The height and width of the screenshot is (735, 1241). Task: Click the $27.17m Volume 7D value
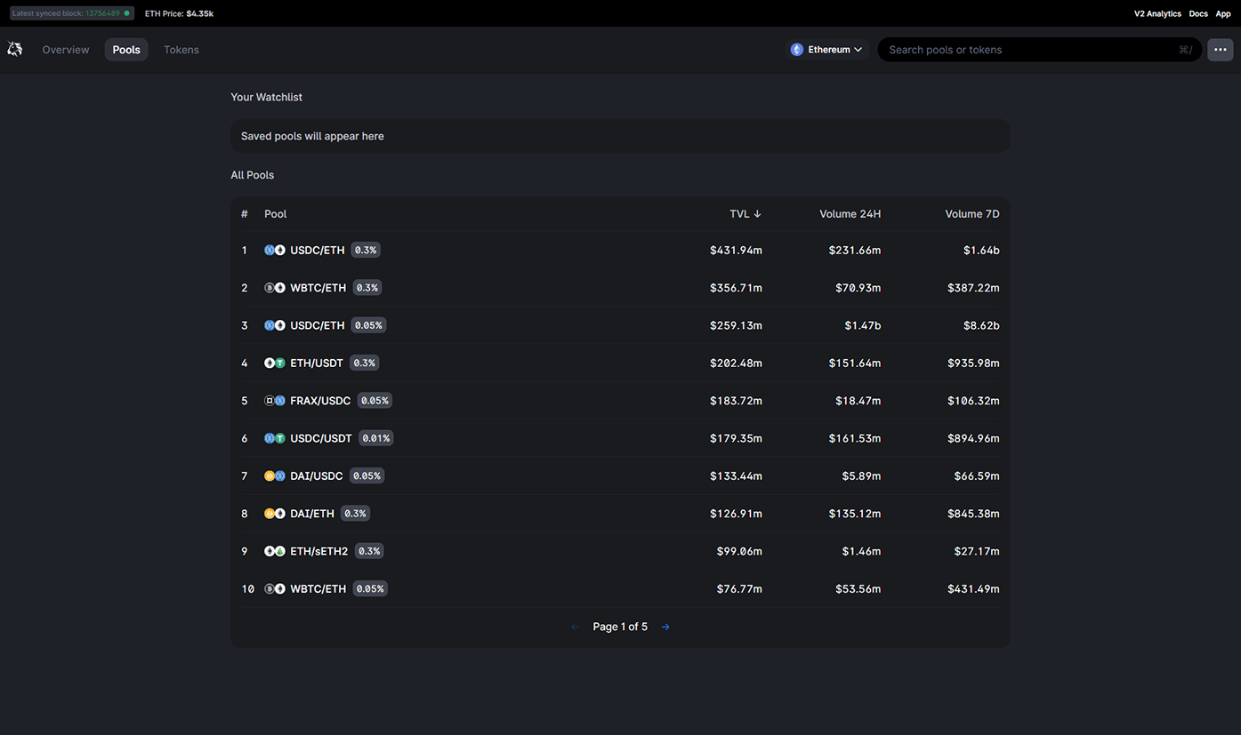click(977, 551)
